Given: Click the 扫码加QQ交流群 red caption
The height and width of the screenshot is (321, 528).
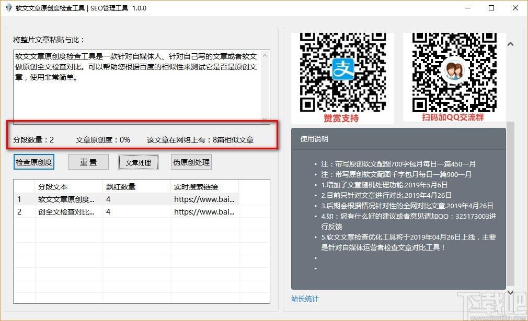Looking at the screenshot, I should coord(453,117).
